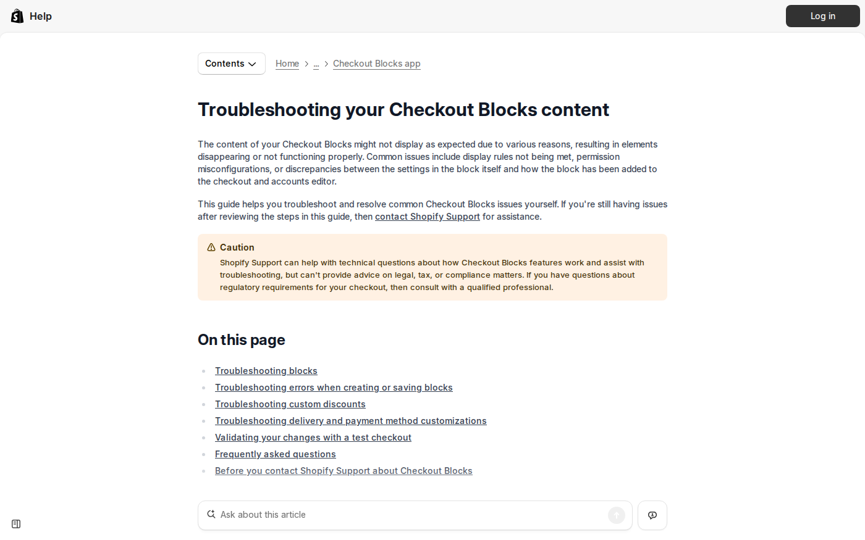Click the magnifier sparkle icon in ask field
Screen dimensions: 865x540
point(211,515)
